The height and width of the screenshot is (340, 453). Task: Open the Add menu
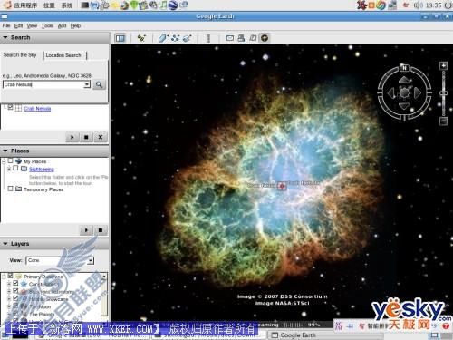pos(62,25)
